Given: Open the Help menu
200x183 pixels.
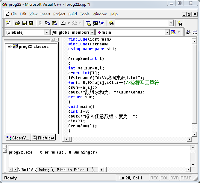Looking at the screenshot, I should pos(113,14).
